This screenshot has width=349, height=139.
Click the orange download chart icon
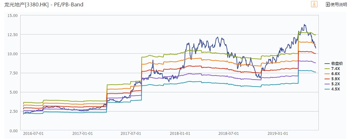click(x=314, y=4)
